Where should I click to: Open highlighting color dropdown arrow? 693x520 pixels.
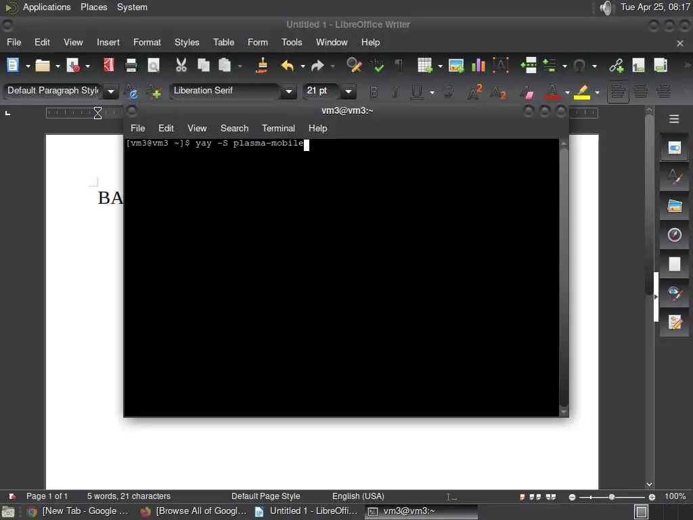597,92
